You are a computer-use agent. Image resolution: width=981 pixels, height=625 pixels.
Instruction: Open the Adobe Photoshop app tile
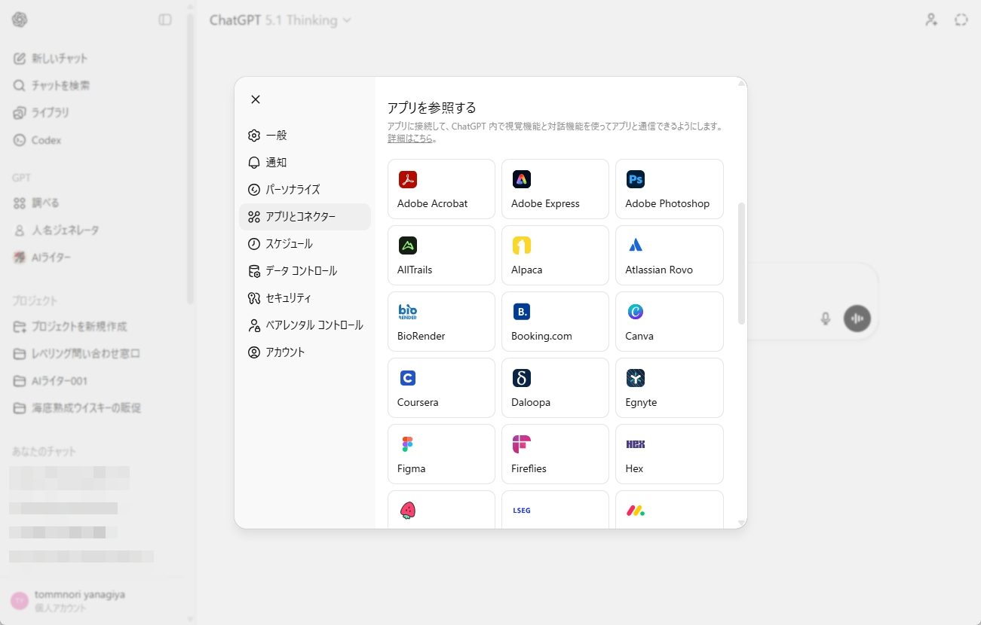point(668,189)
